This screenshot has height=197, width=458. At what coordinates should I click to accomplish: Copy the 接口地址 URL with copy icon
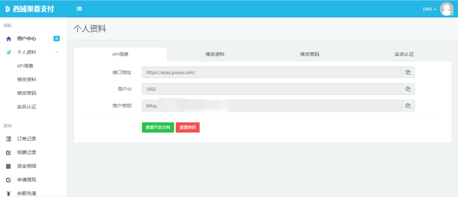click(408, 72)
